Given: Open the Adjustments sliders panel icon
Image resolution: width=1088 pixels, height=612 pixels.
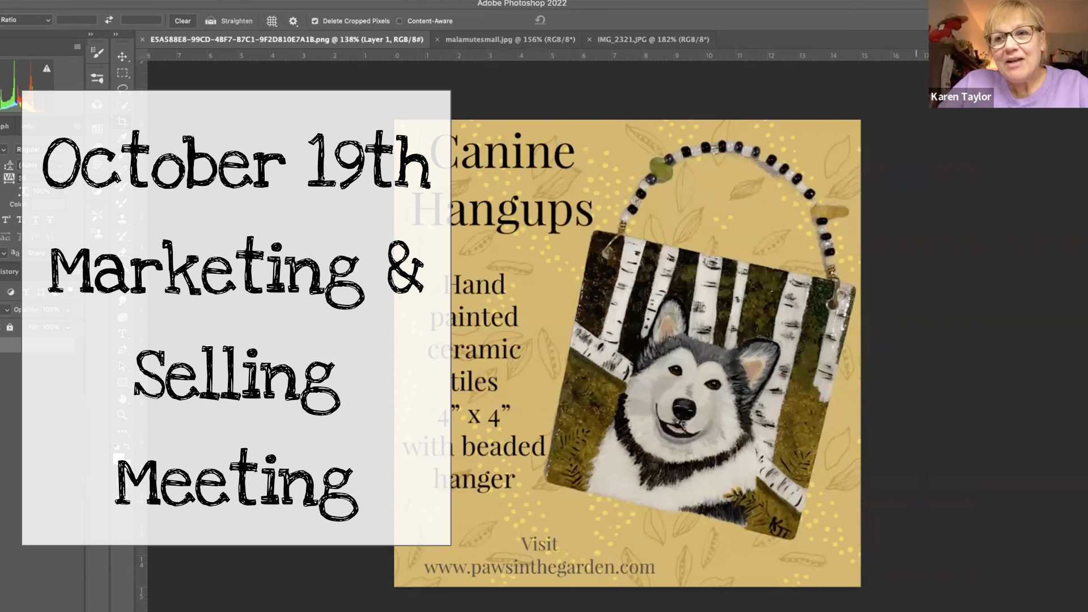Looking at the screenshot, I should click(97, 78).
